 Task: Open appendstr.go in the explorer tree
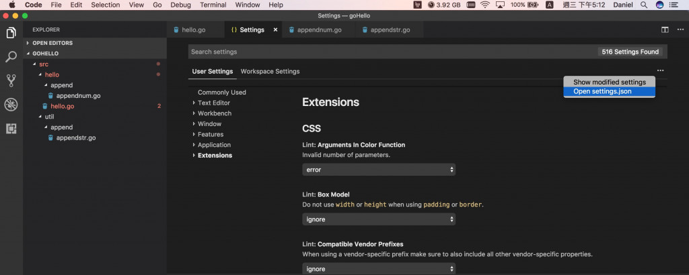click(75, 137)
